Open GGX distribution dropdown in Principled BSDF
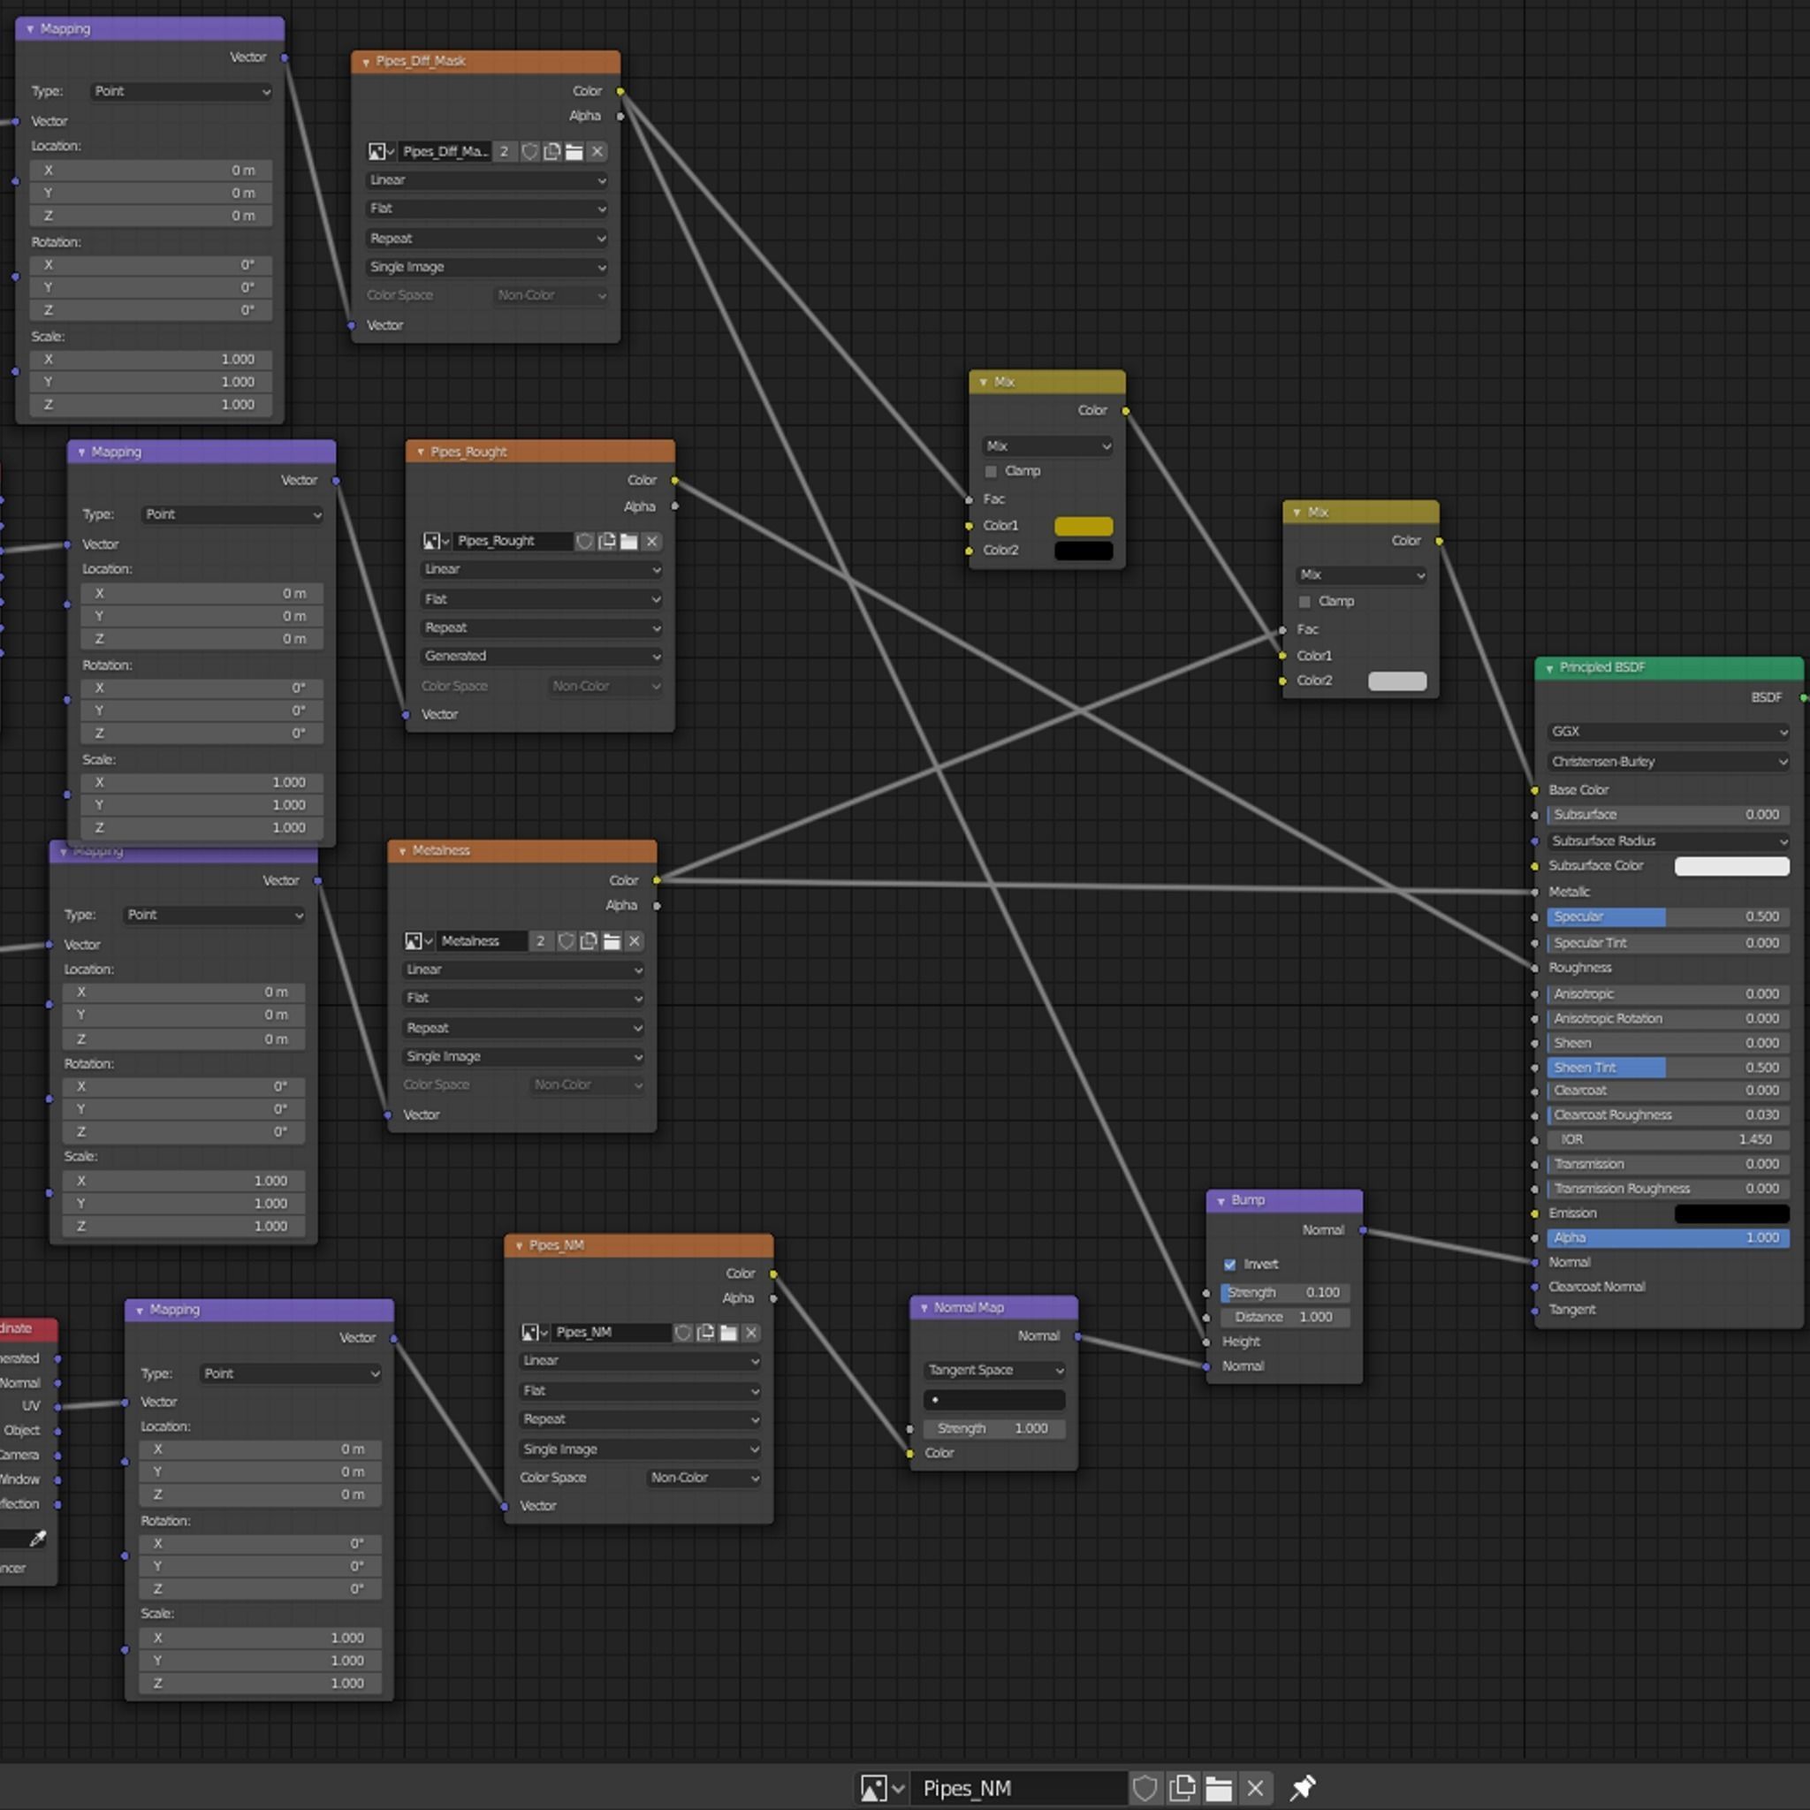 click(1669, 732)
